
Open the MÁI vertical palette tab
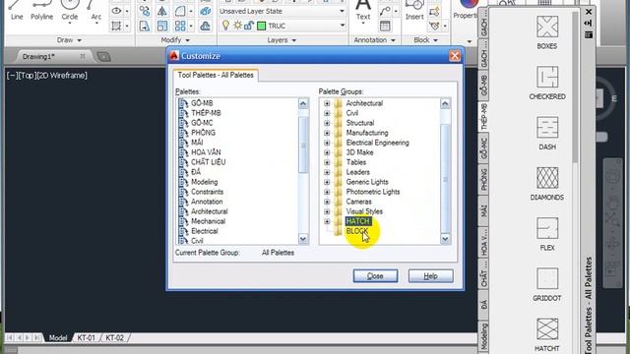[483, 211]
